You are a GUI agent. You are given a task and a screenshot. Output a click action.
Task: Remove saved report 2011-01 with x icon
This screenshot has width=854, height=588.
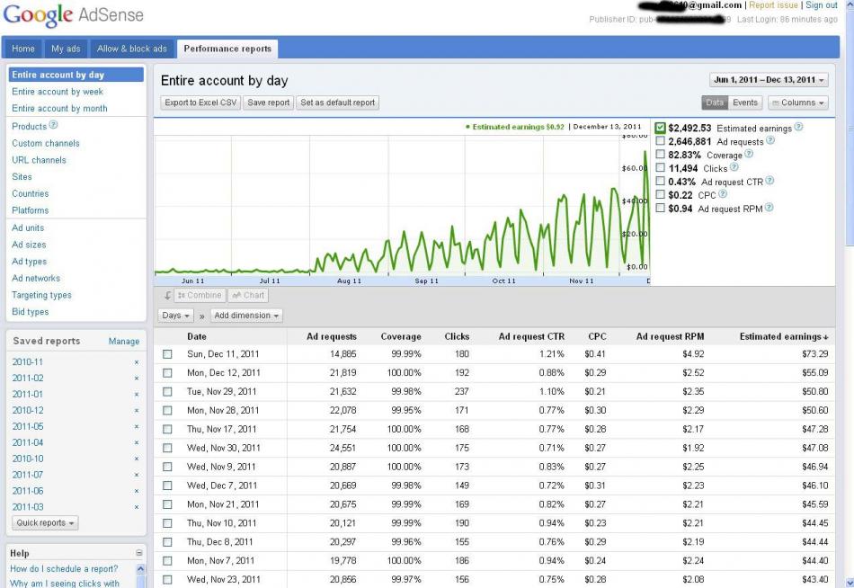coord(137,395)
